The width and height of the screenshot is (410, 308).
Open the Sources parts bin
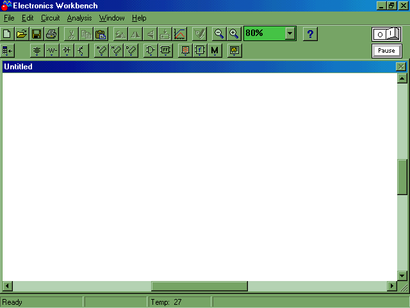click(x=37, y=51)
